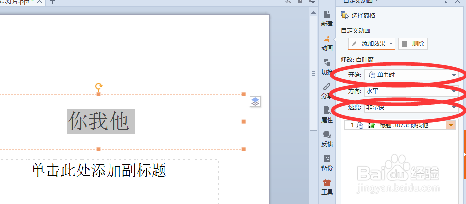Click the bottom-middle handle of the title box
The height and width of the screenshot is (204, 466).
tap(98, 149)
